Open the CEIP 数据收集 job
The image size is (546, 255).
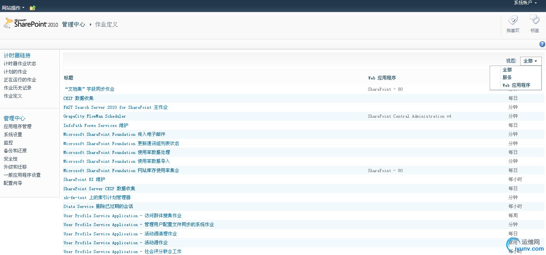point(78,98)
